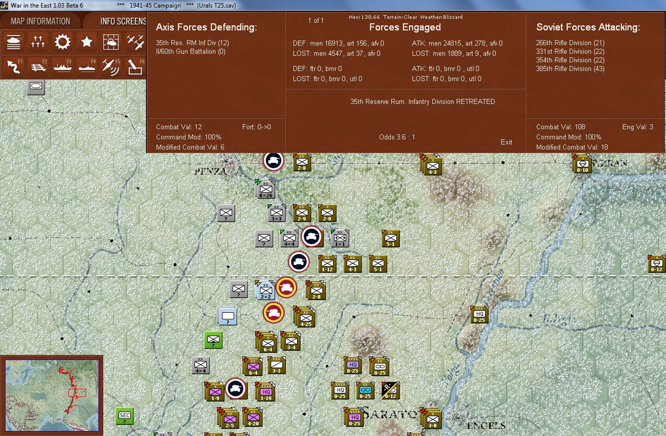Screen dimensions: 666x436
Task: Select the F6 lever mode icon
Action: pos(135,66)
